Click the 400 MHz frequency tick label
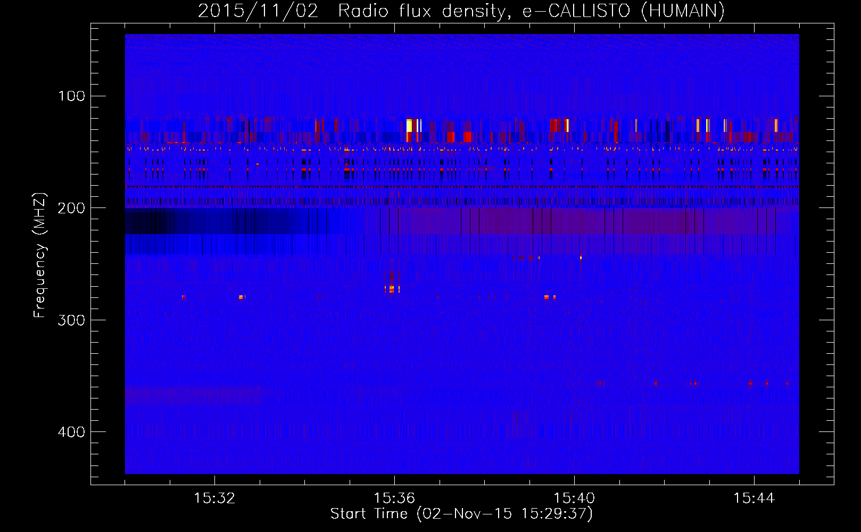Viewport: 861px width, 532px height. pyautogui.click(x=72, y=431)
